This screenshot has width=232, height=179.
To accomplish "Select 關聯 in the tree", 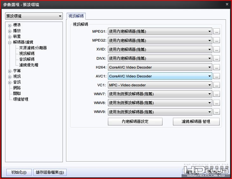I will pos(17,94).
